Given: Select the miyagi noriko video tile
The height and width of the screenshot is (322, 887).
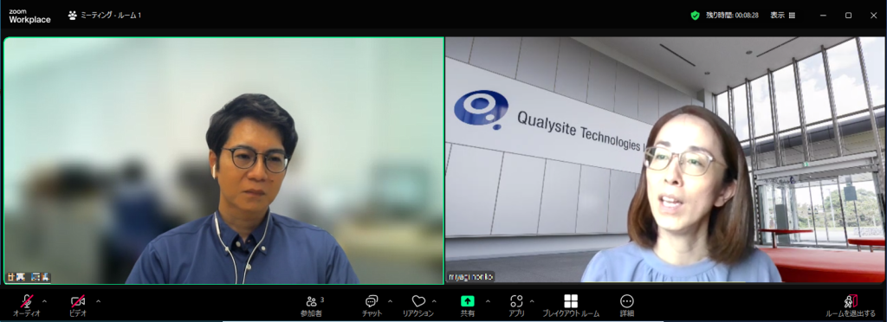Looking at the screenshot, I should [665, 160].
